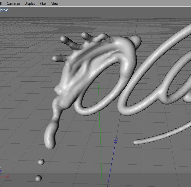Open the Filter menu

(x=43, y=4)
